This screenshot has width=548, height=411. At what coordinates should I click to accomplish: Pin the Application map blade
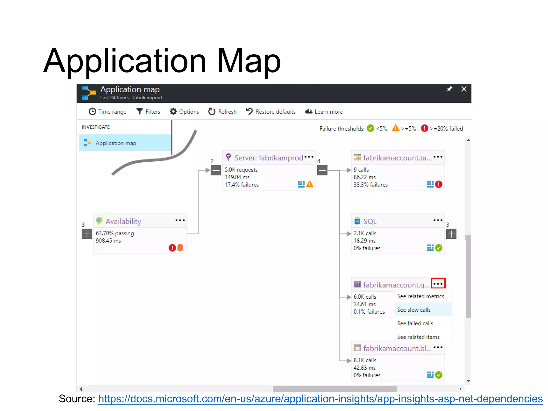click(x=449, y=89)
